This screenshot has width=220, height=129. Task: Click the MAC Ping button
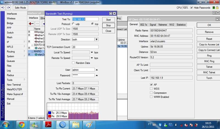pyautogui.click(x=209, y=61)
